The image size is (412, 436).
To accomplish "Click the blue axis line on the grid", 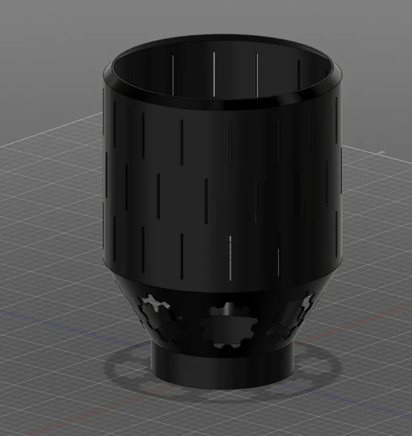I will click(70, 324).
